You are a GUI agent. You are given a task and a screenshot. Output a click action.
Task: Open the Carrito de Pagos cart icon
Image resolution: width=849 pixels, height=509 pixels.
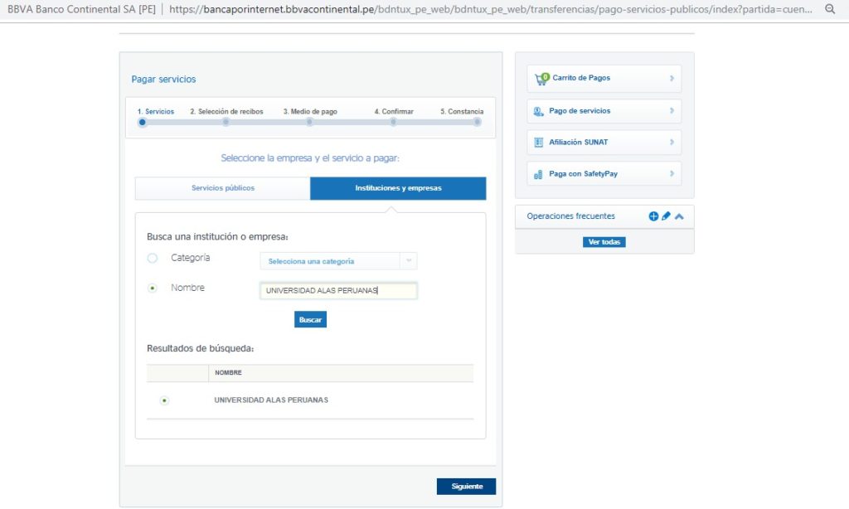pyautogui.click(x=541, y=79)
